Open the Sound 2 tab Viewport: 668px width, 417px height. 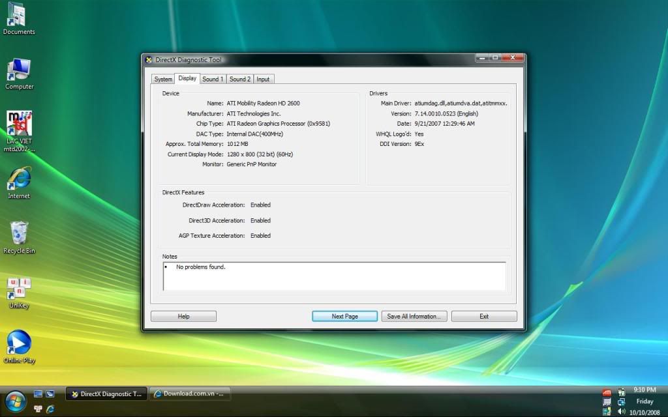(x=240, y=79)
